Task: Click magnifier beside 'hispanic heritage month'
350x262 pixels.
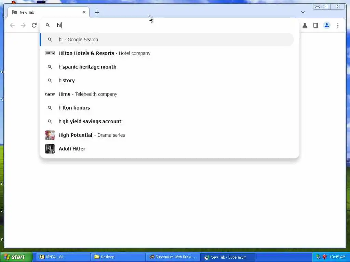Action: pyautogui.click(x=50, y=67)
